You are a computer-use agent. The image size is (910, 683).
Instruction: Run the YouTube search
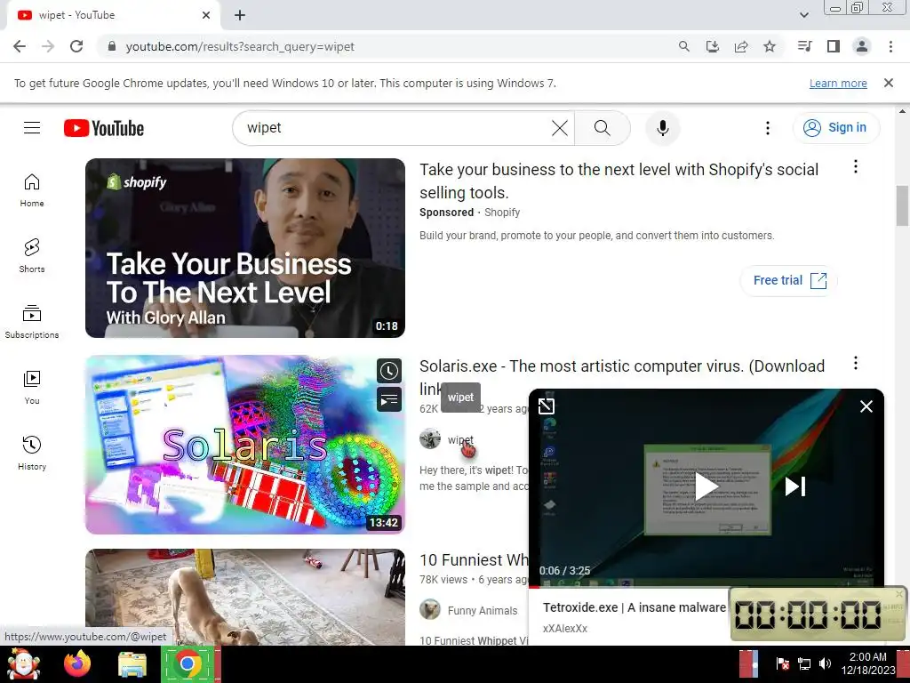603,128
